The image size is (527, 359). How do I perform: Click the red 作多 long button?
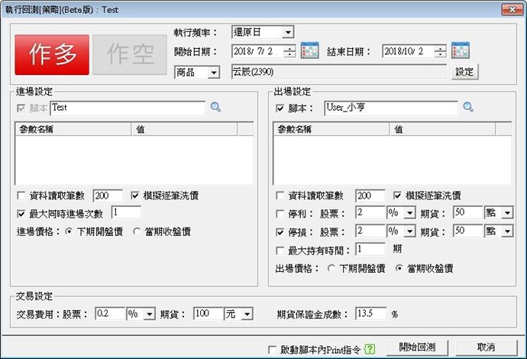(52, 54)
